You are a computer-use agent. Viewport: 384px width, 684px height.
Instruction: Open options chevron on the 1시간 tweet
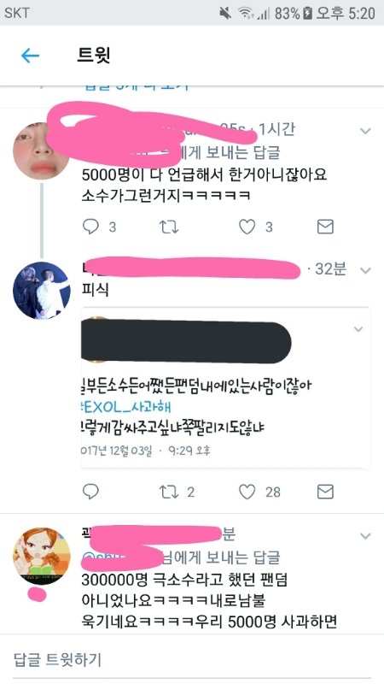[365, 131]
